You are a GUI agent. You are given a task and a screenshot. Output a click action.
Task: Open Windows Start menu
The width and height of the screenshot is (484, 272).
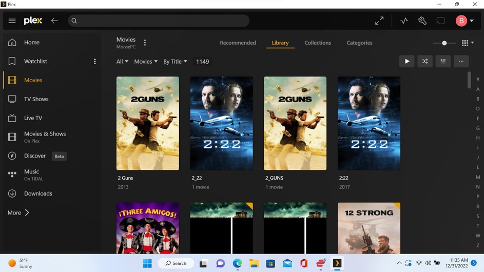point(147,263)
